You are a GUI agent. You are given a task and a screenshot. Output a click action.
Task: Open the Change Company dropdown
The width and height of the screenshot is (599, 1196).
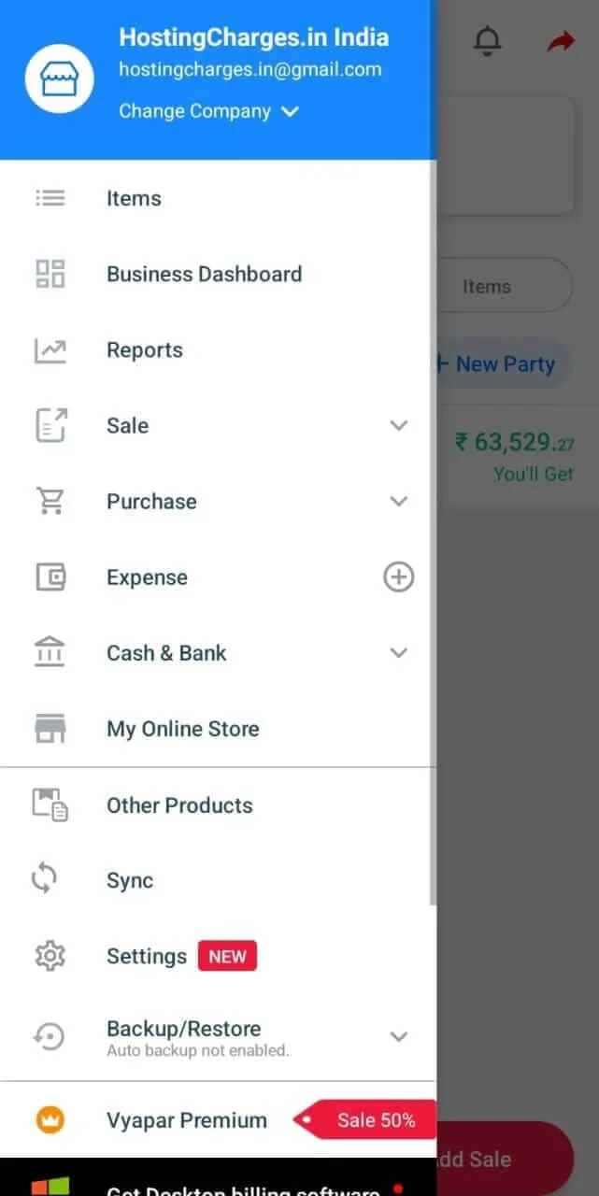point(208,111)
